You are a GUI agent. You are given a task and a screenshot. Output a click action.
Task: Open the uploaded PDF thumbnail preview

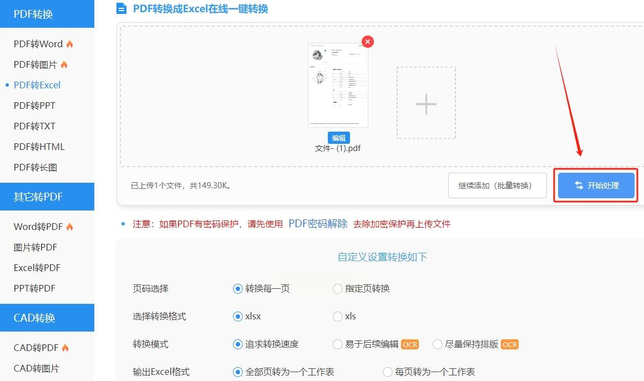pos(338,85)
